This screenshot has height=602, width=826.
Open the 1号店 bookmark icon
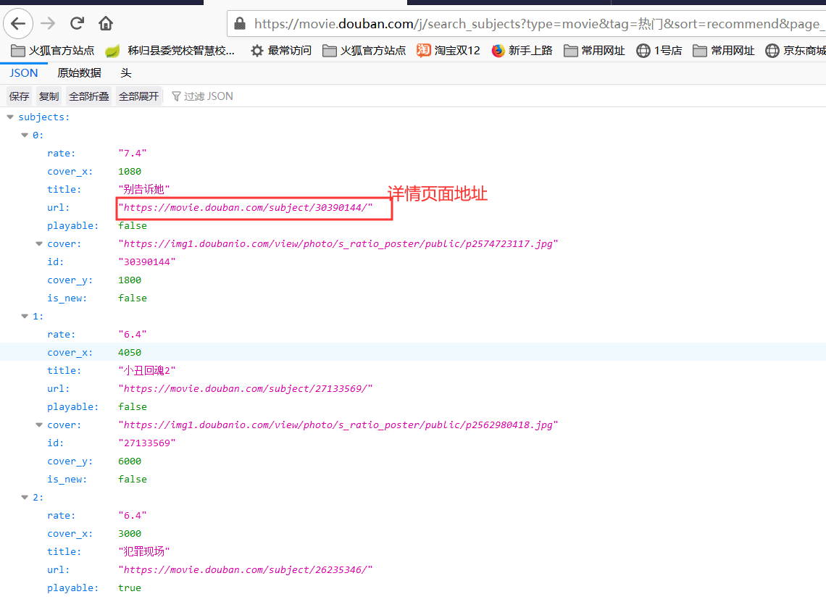[643, 51]
